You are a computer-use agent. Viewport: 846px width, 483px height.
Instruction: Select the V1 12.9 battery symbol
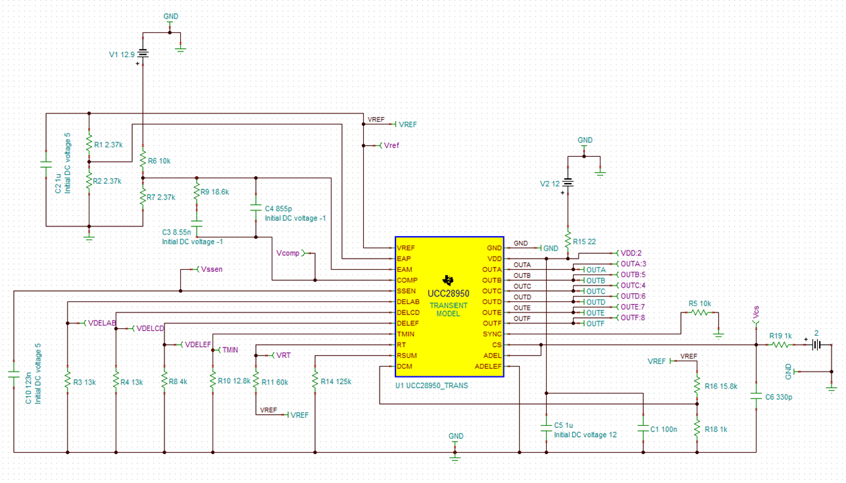143,54
